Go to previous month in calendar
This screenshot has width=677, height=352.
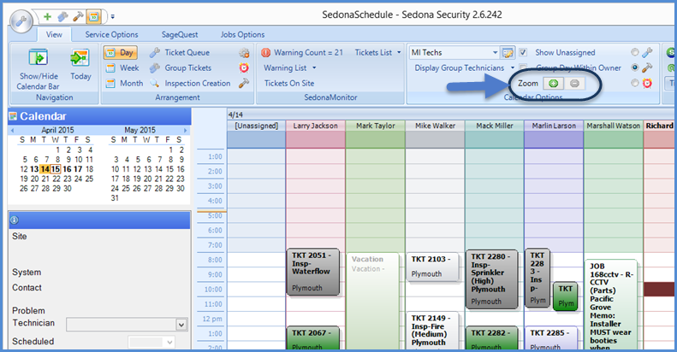(13, 130)
